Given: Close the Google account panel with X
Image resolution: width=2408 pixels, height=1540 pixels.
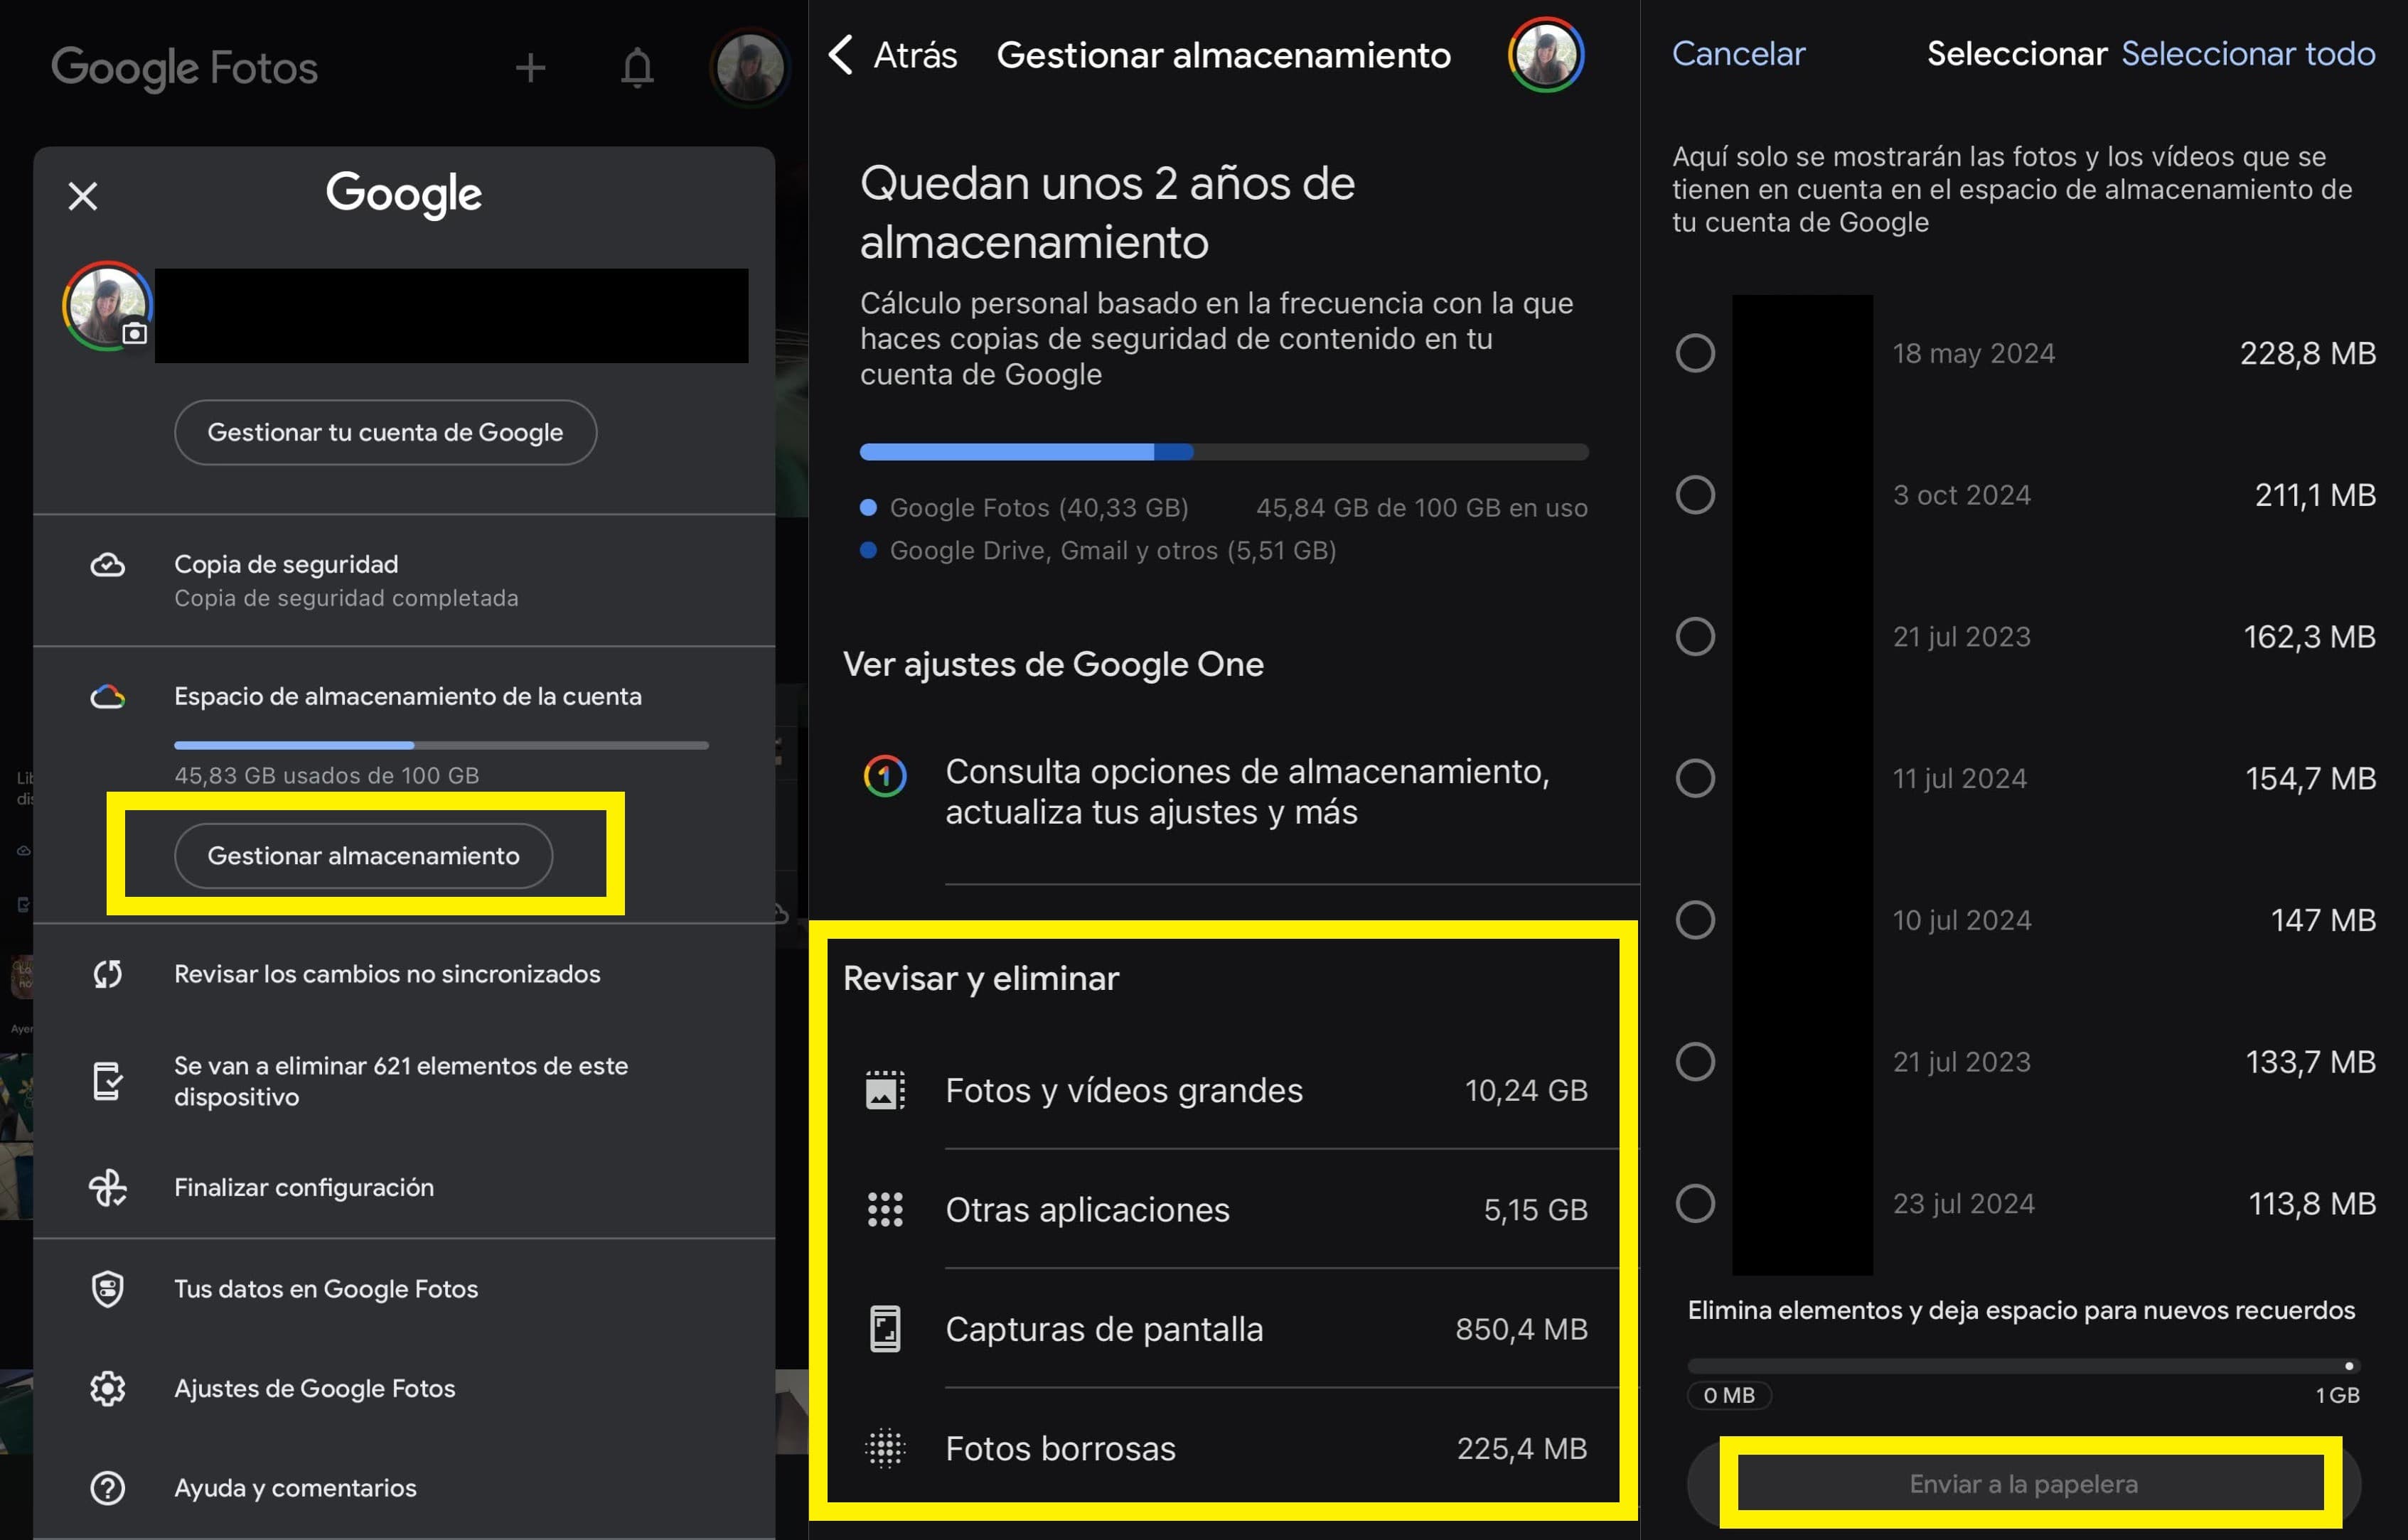Looking at the screenshot, I should click(x=83, y=196).
